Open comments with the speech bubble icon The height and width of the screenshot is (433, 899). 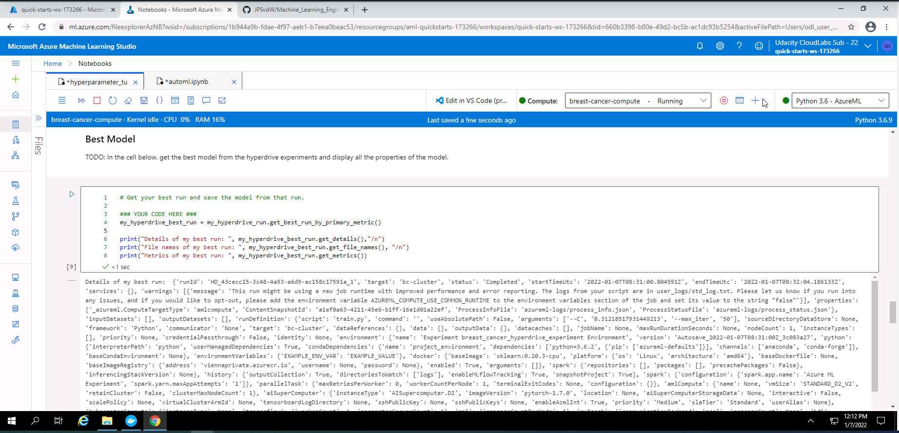206,100
